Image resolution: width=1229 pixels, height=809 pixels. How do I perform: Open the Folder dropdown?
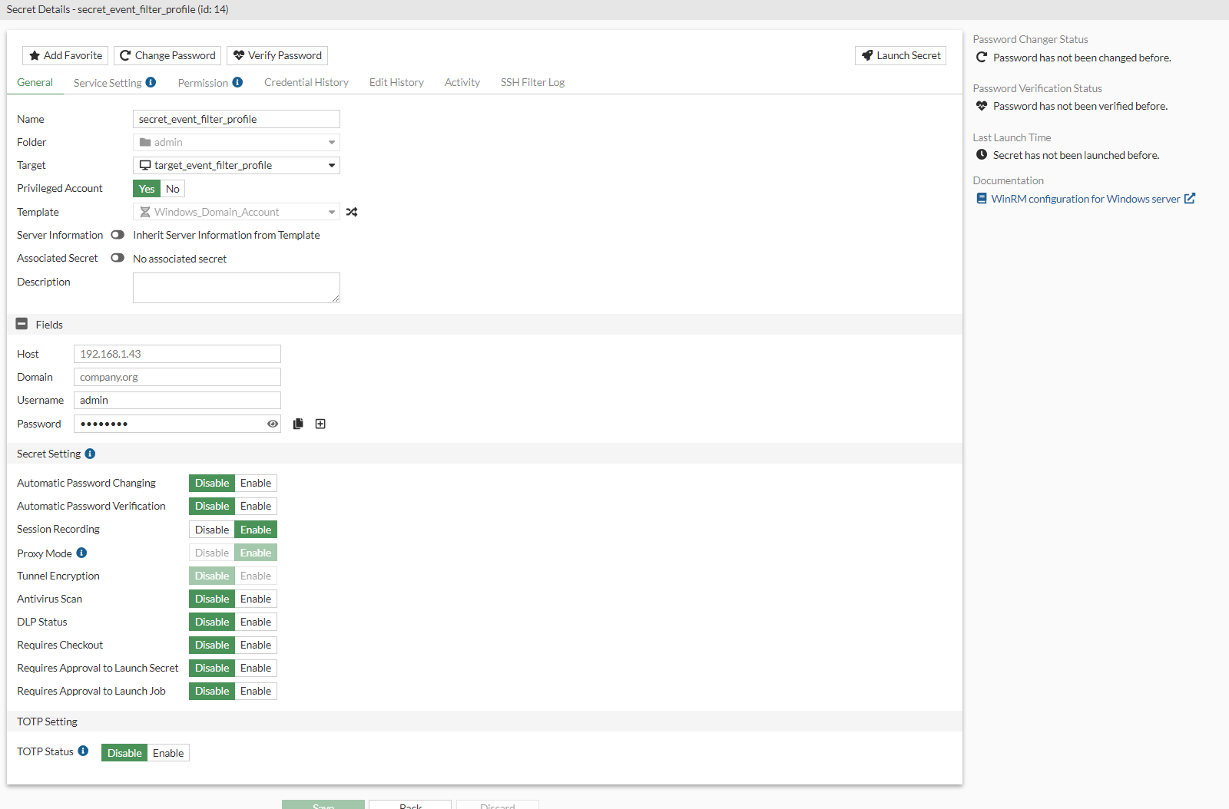331,142
